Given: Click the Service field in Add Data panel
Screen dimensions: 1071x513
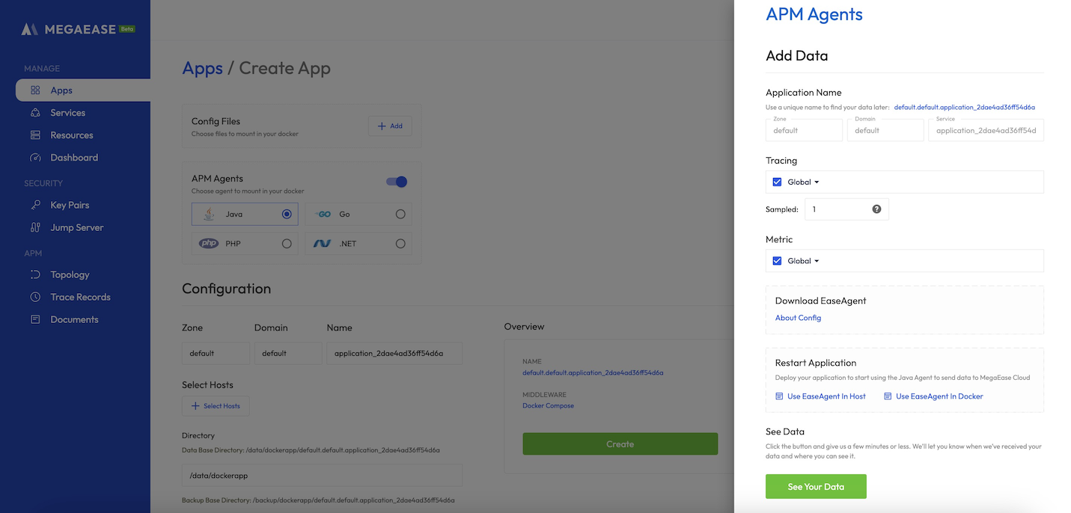Looking at the screenshot, I should (x=986, y=129).
